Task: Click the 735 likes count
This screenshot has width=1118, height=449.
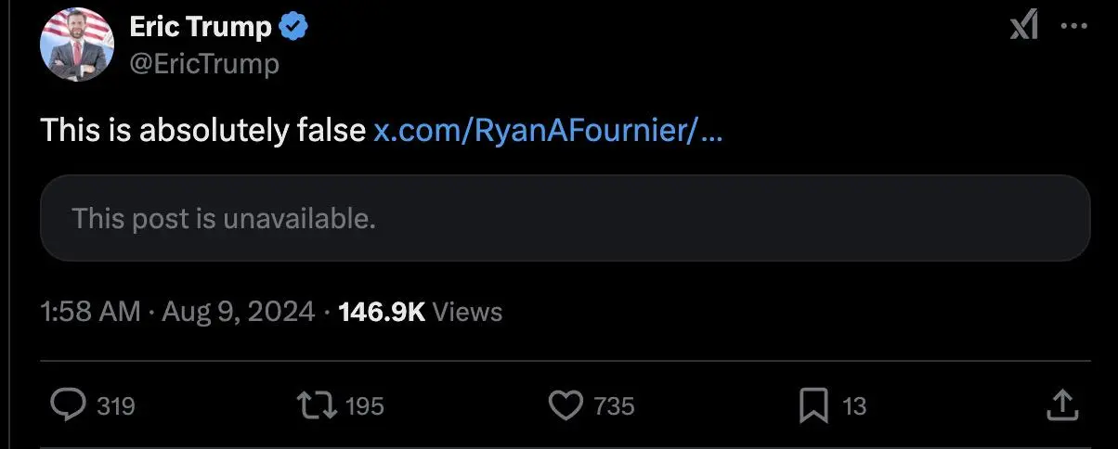Action: click(x=614, y=406)
